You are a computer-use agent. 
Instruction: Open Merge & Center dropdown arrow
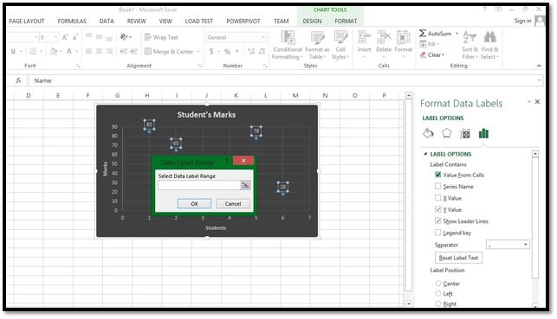[x=198, y=52]
